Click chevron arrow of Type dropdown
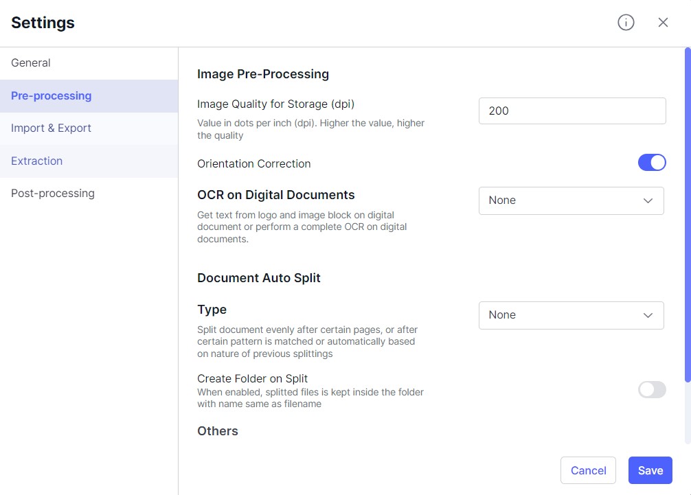Image resolution: width=691 pixels, height=495 pixels. tap(648, 315)
